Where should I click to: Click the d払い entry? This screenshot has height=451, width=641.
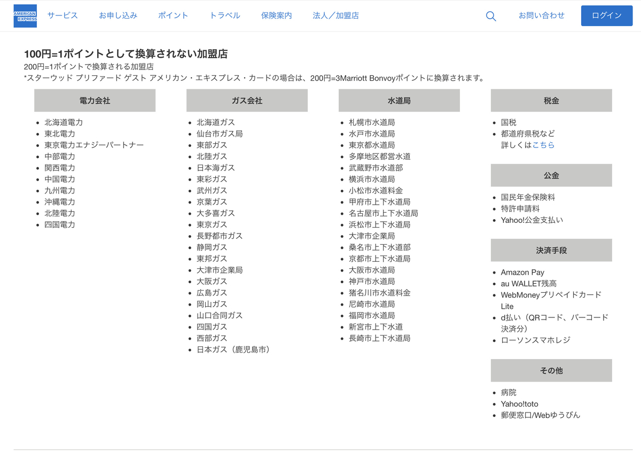[554, 323]
